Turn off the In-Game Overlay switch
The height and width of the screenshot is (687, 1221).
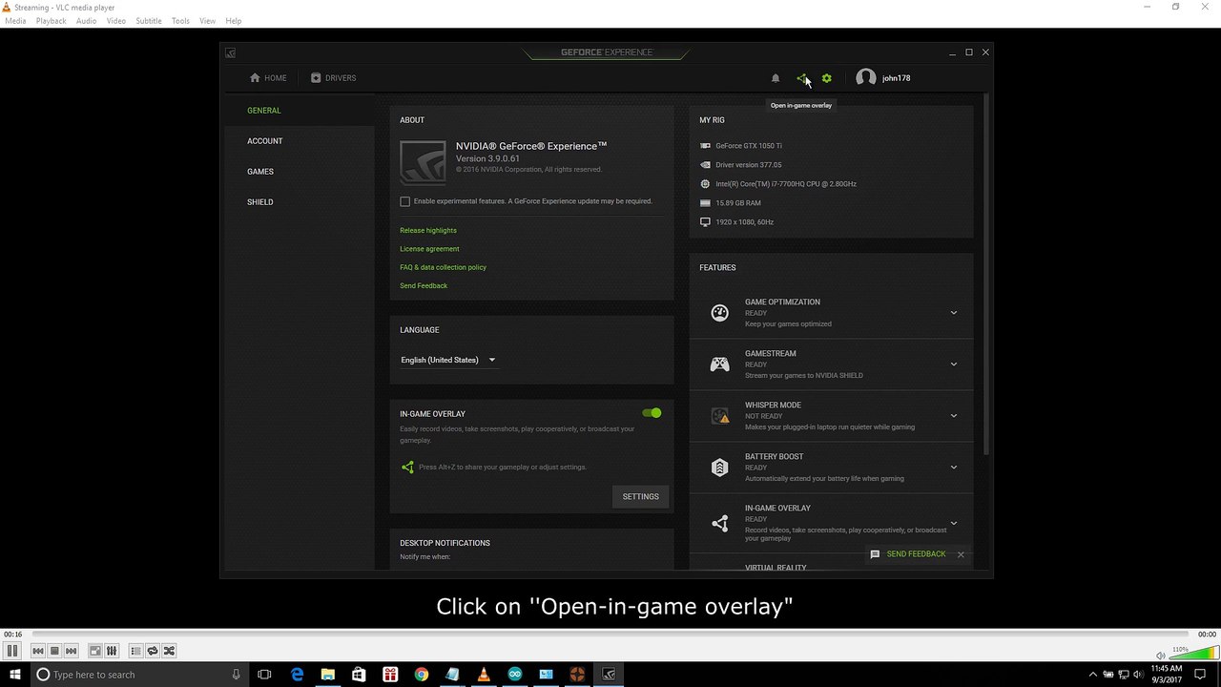tap(652, 413)
